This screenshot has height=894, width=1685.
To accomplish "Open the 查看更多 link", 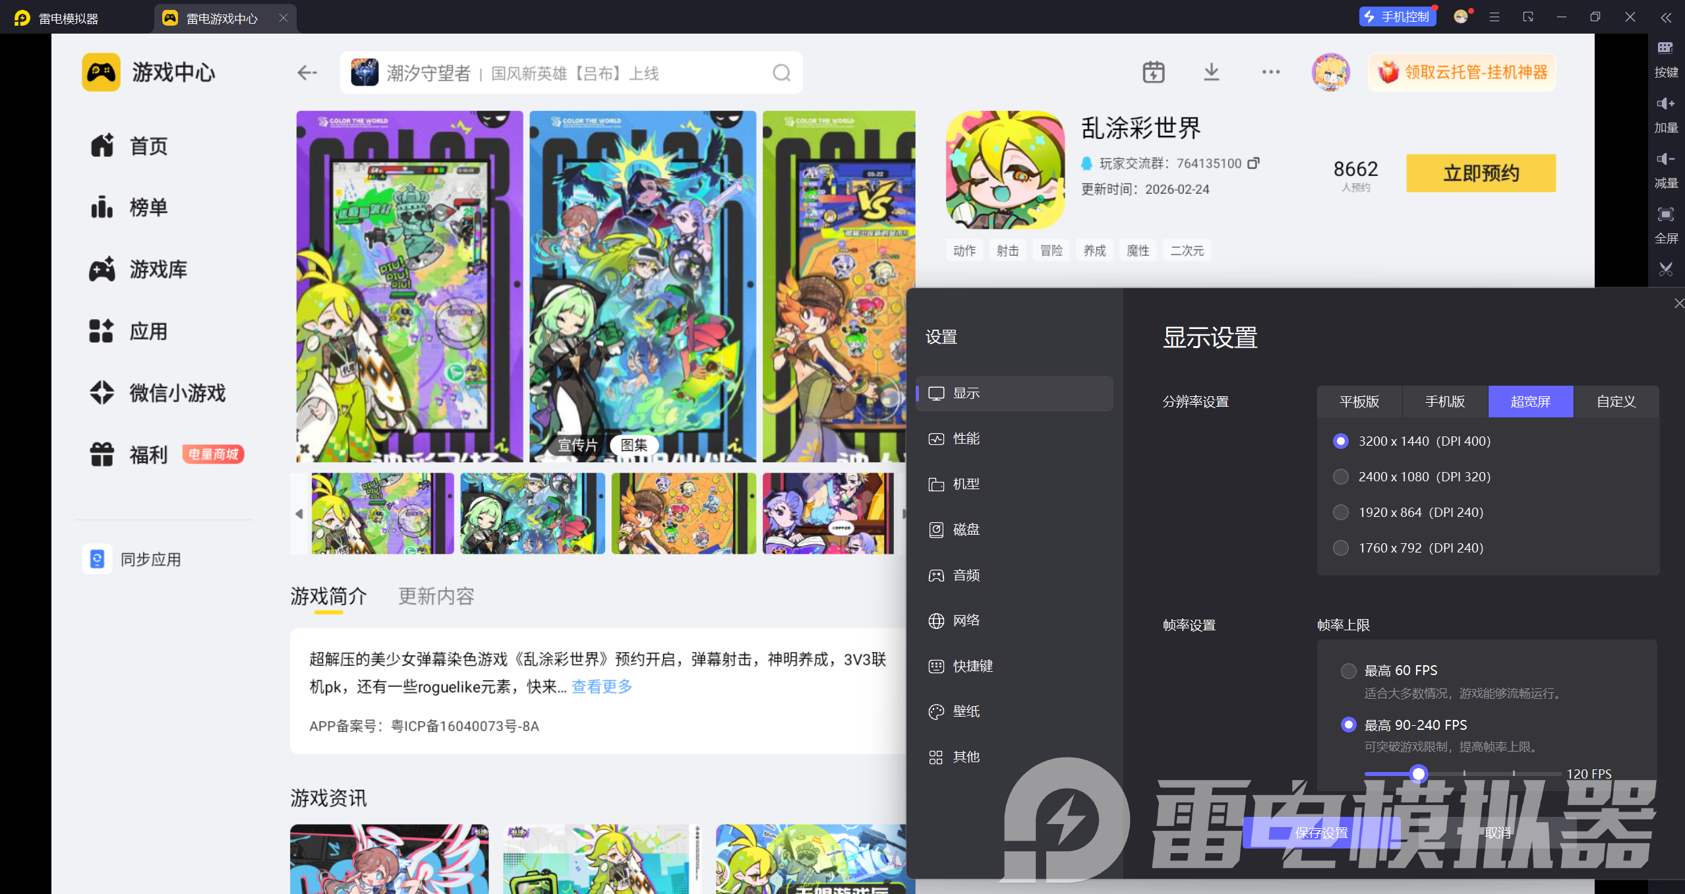I will click(x=601, y=687).
